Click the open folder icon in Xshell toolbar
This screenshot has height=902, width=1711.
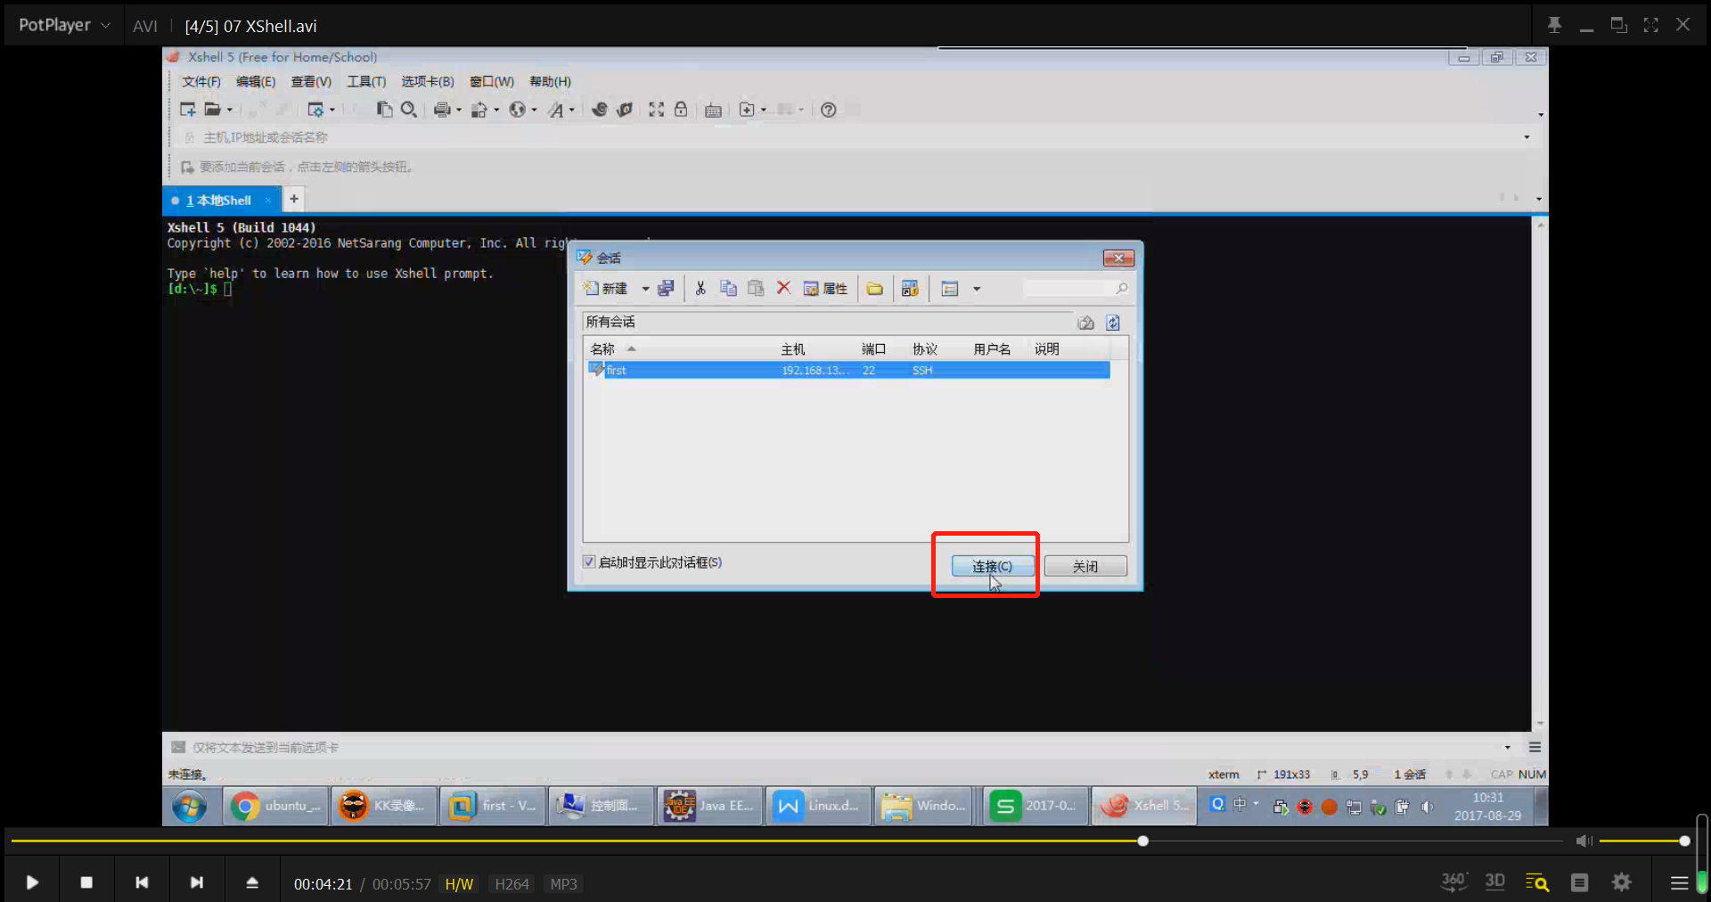(212, 110)
